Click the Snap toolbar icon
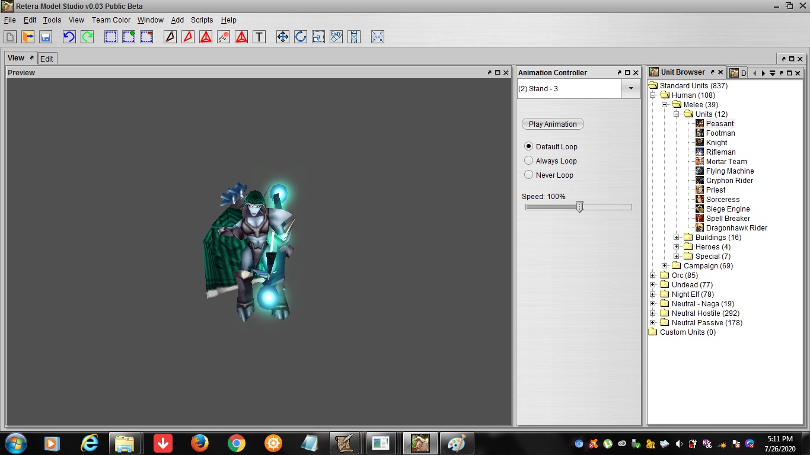The height and width of the screenshot is (455, 810). point(378,37)
